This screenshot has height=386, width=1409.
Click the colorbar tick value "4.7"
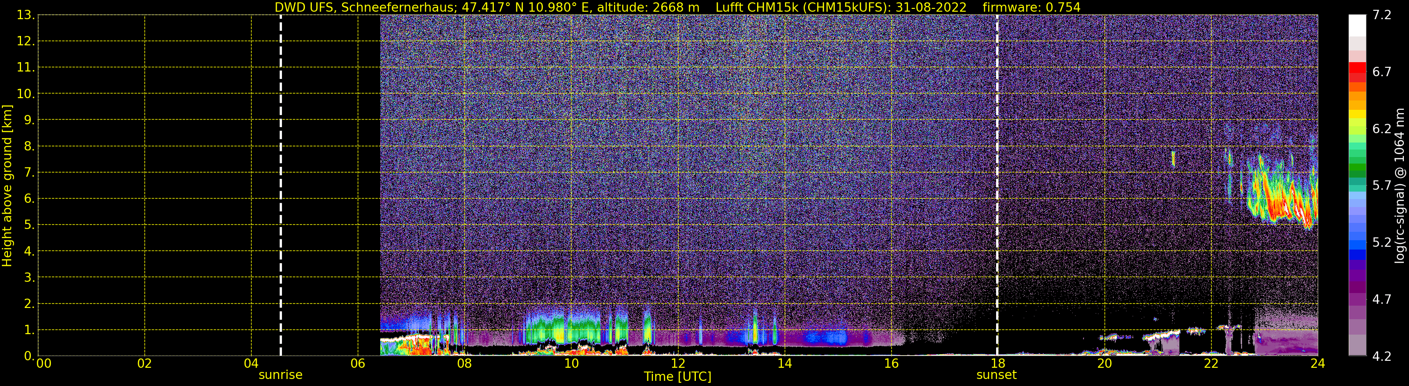coord(1381,299)
